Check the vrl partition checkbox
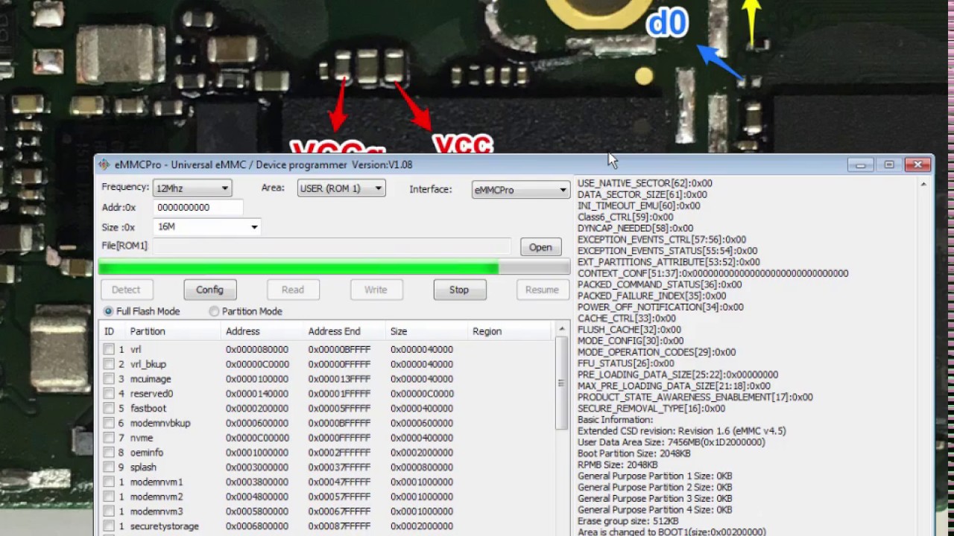Screen dimensions: 954x536 coord(109,349)
